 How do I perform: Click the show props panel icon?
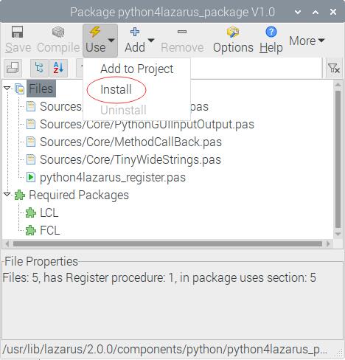(13, 68)
